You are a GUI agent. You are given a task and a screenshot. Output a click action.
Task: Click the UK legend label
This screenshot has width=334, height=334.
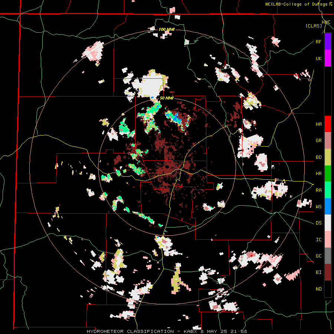pyautogui.click(x=318, y=58)
